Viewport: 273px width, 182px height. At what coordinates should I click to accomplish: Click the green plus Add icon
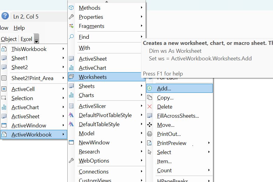[x=150, y=88]
